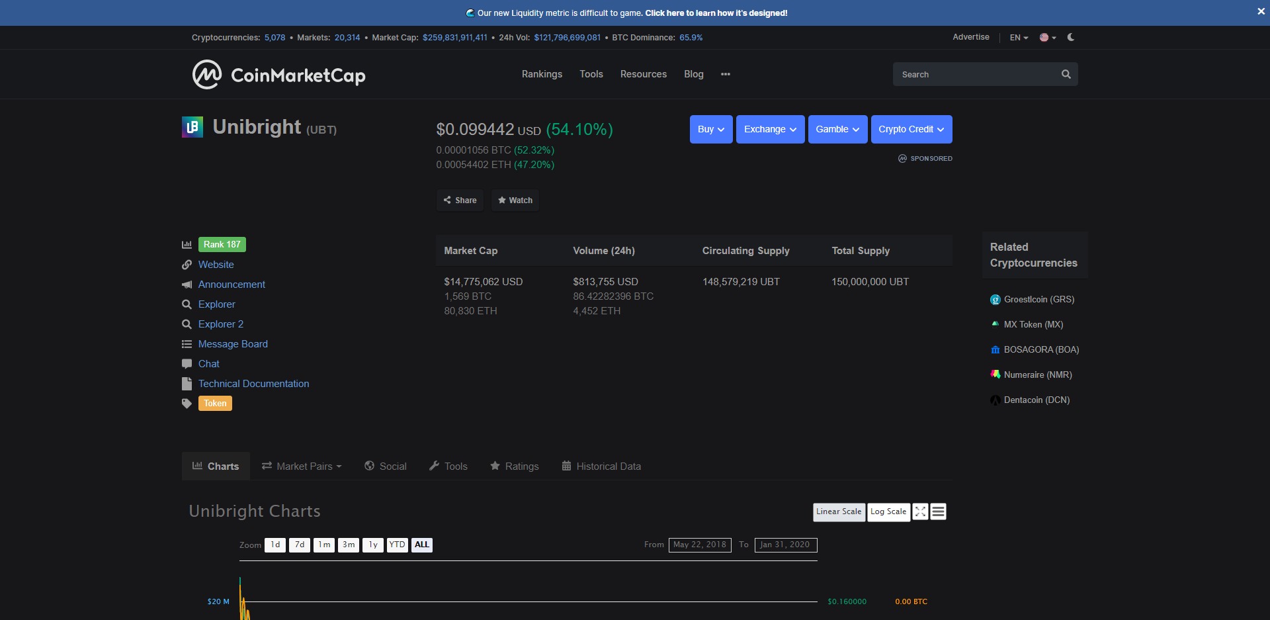1270x620 pixels.
Task: Click the speech bubble icon beside Chat
Action: 187,364
